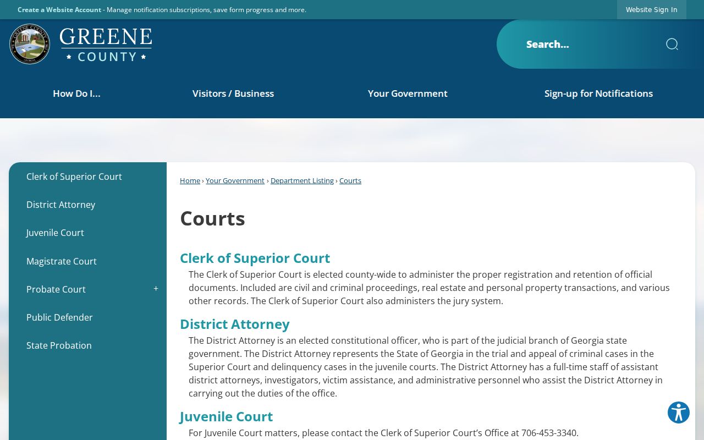
Task: Open the How Do I... menu
Action: (x=76, y=94)
